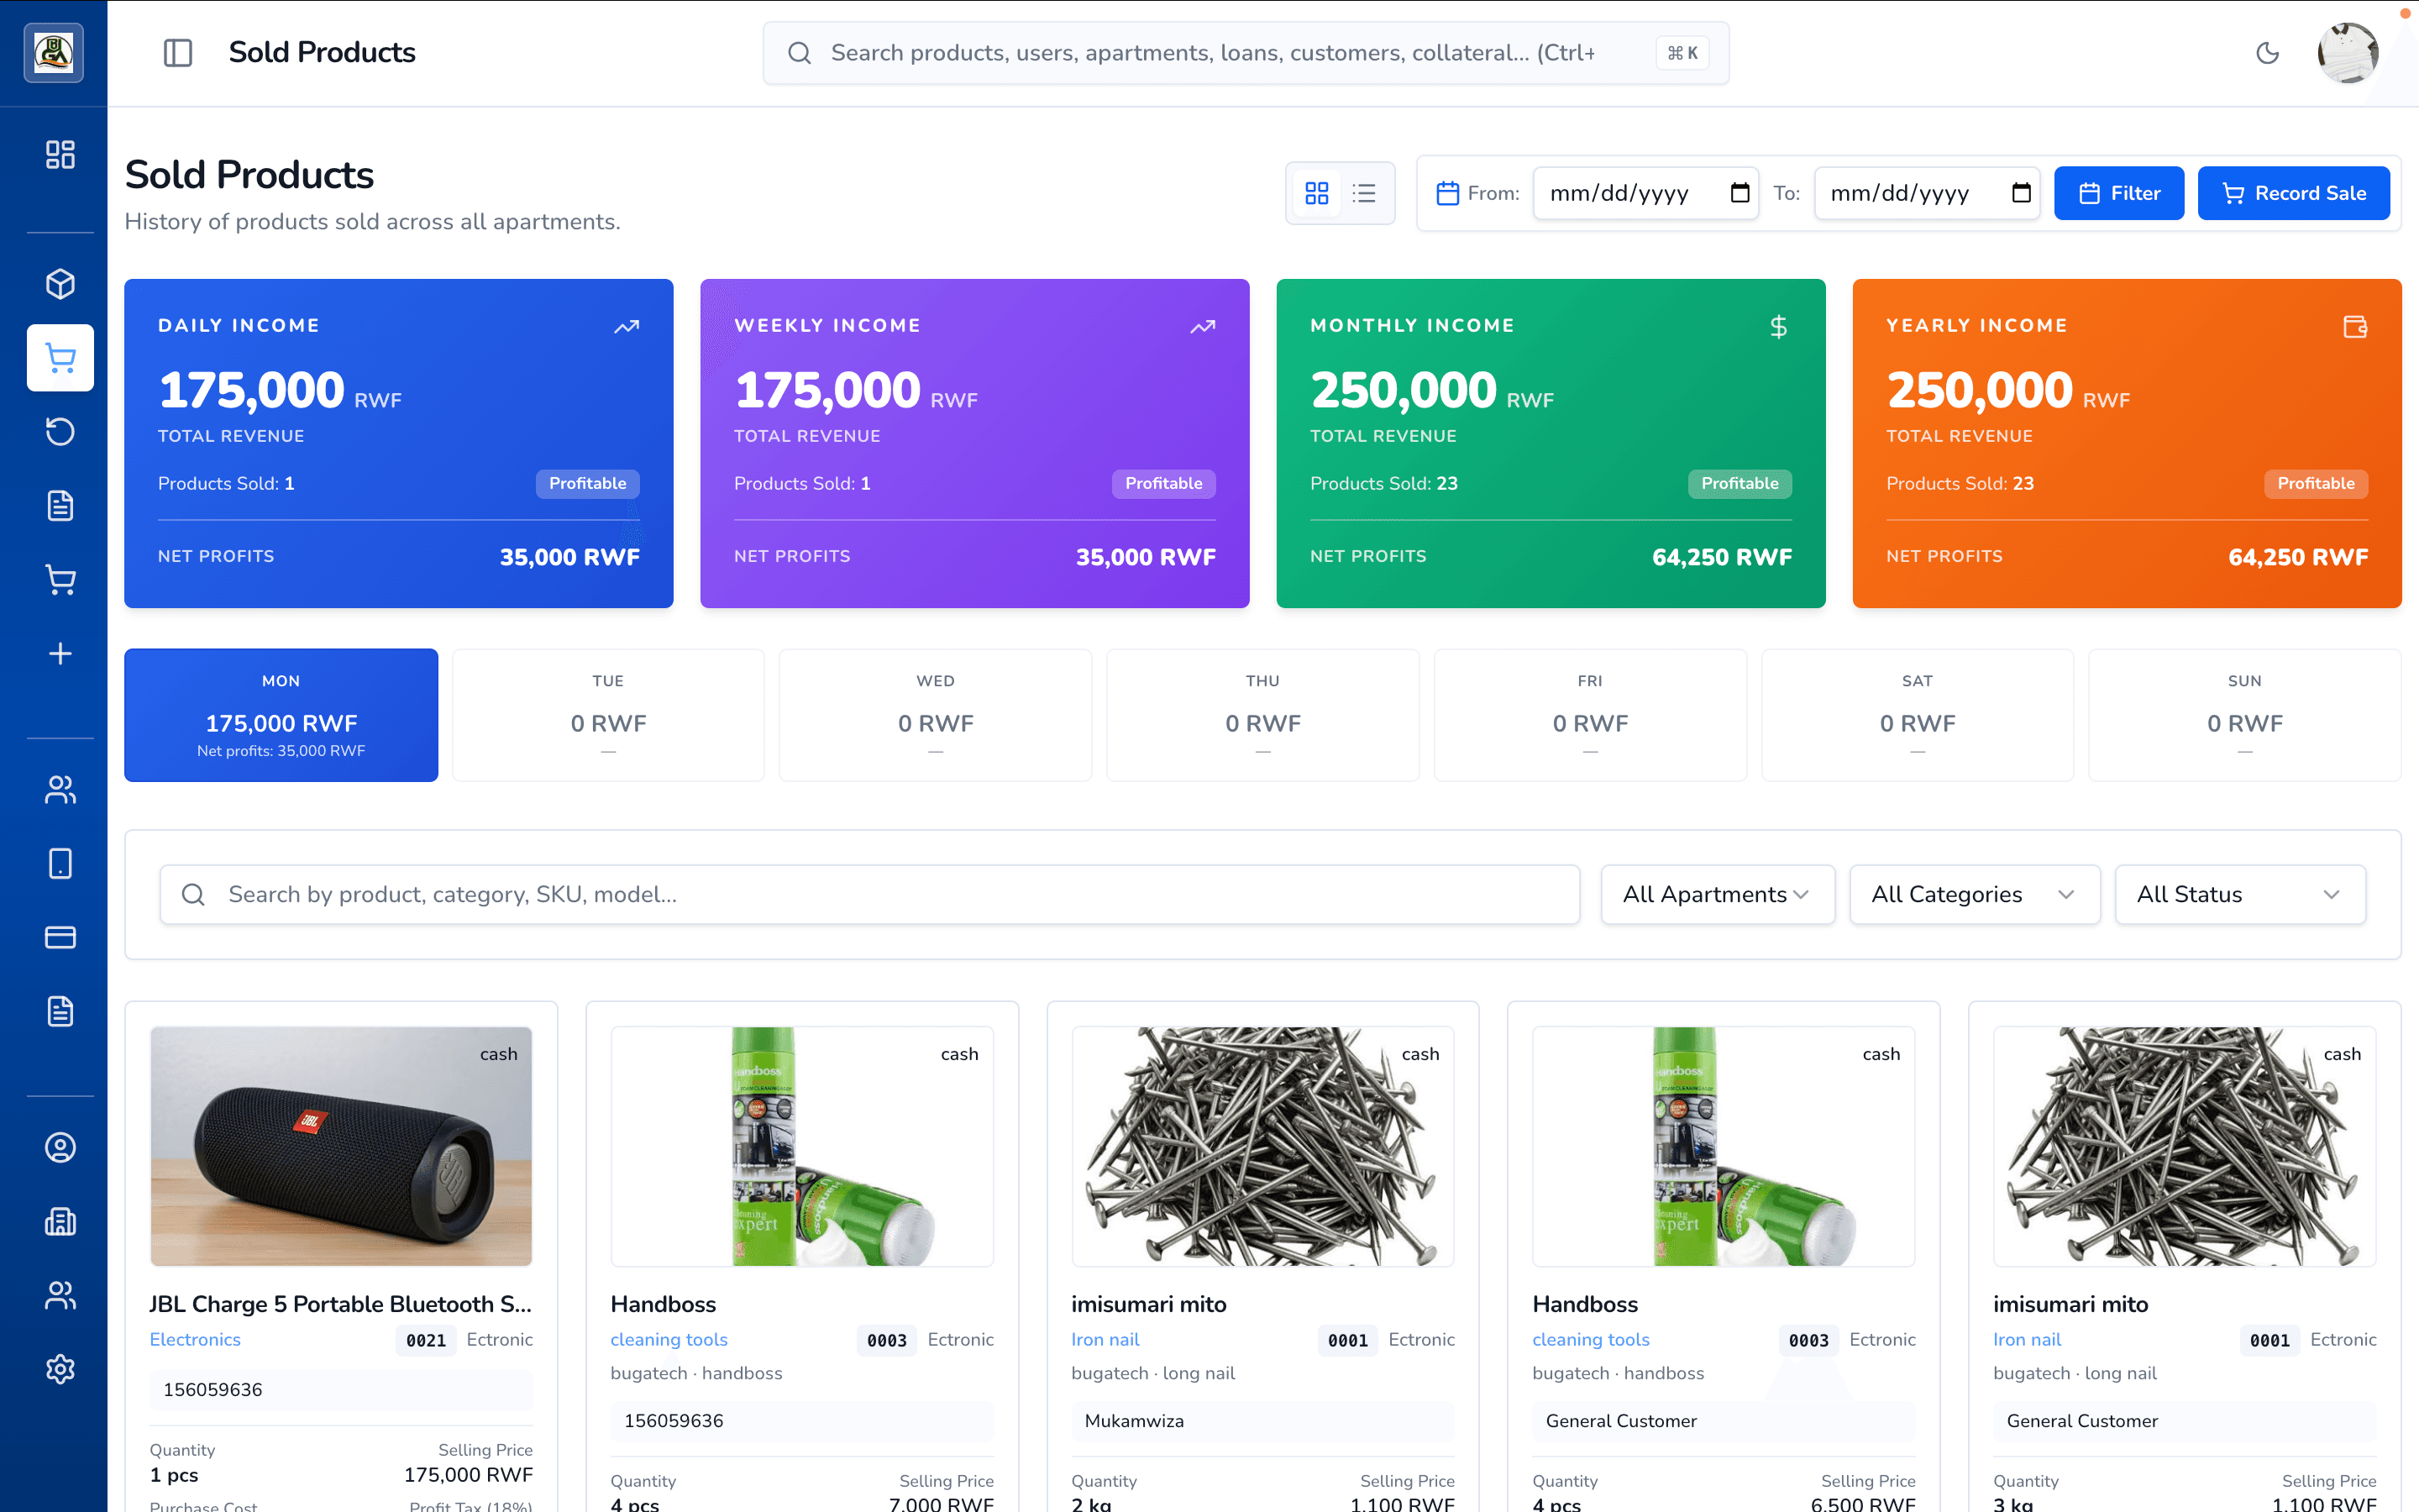The image size is (2419, 1512).
Task: Click the Record Sale button
Action: pos(2293,193)
